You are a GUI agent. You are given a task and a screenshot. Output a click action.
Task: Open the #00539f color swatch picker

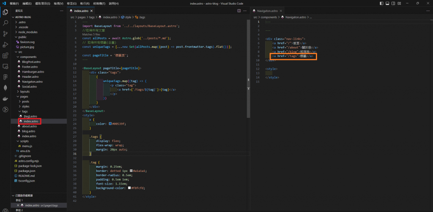[x=110, y=124]
